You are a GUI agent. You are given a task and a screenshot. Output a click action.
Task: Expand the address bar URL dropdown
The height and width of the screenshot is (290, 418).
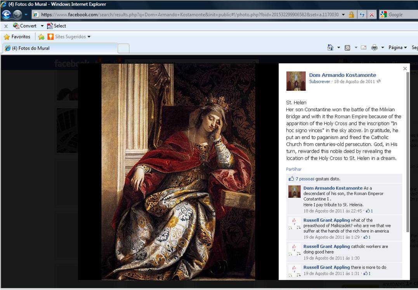click(343, 15)
